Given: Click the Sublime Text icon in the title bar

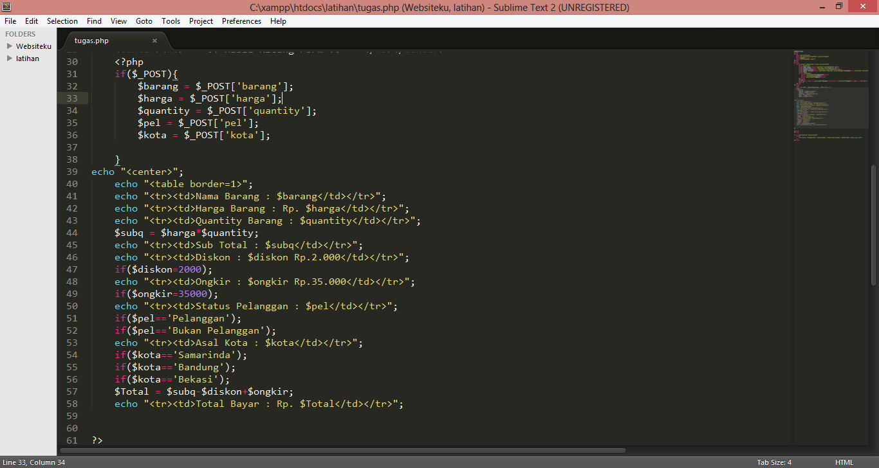Looking at the screenshot, I should tap(6, 6).
